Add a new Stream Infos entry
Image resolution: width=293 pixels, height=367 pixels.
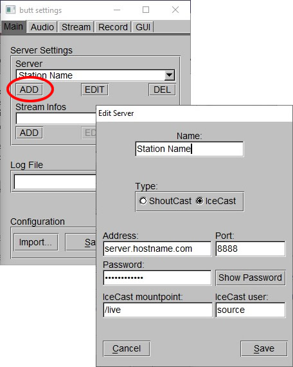click(x=29, y=133)
